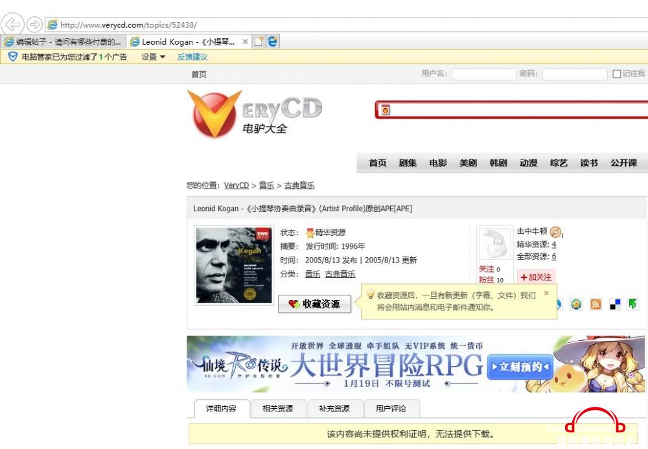The width and height of the screenshot is (648, 449).
Task: Click 首页 in the top login bar
Action: coord(199,75)
